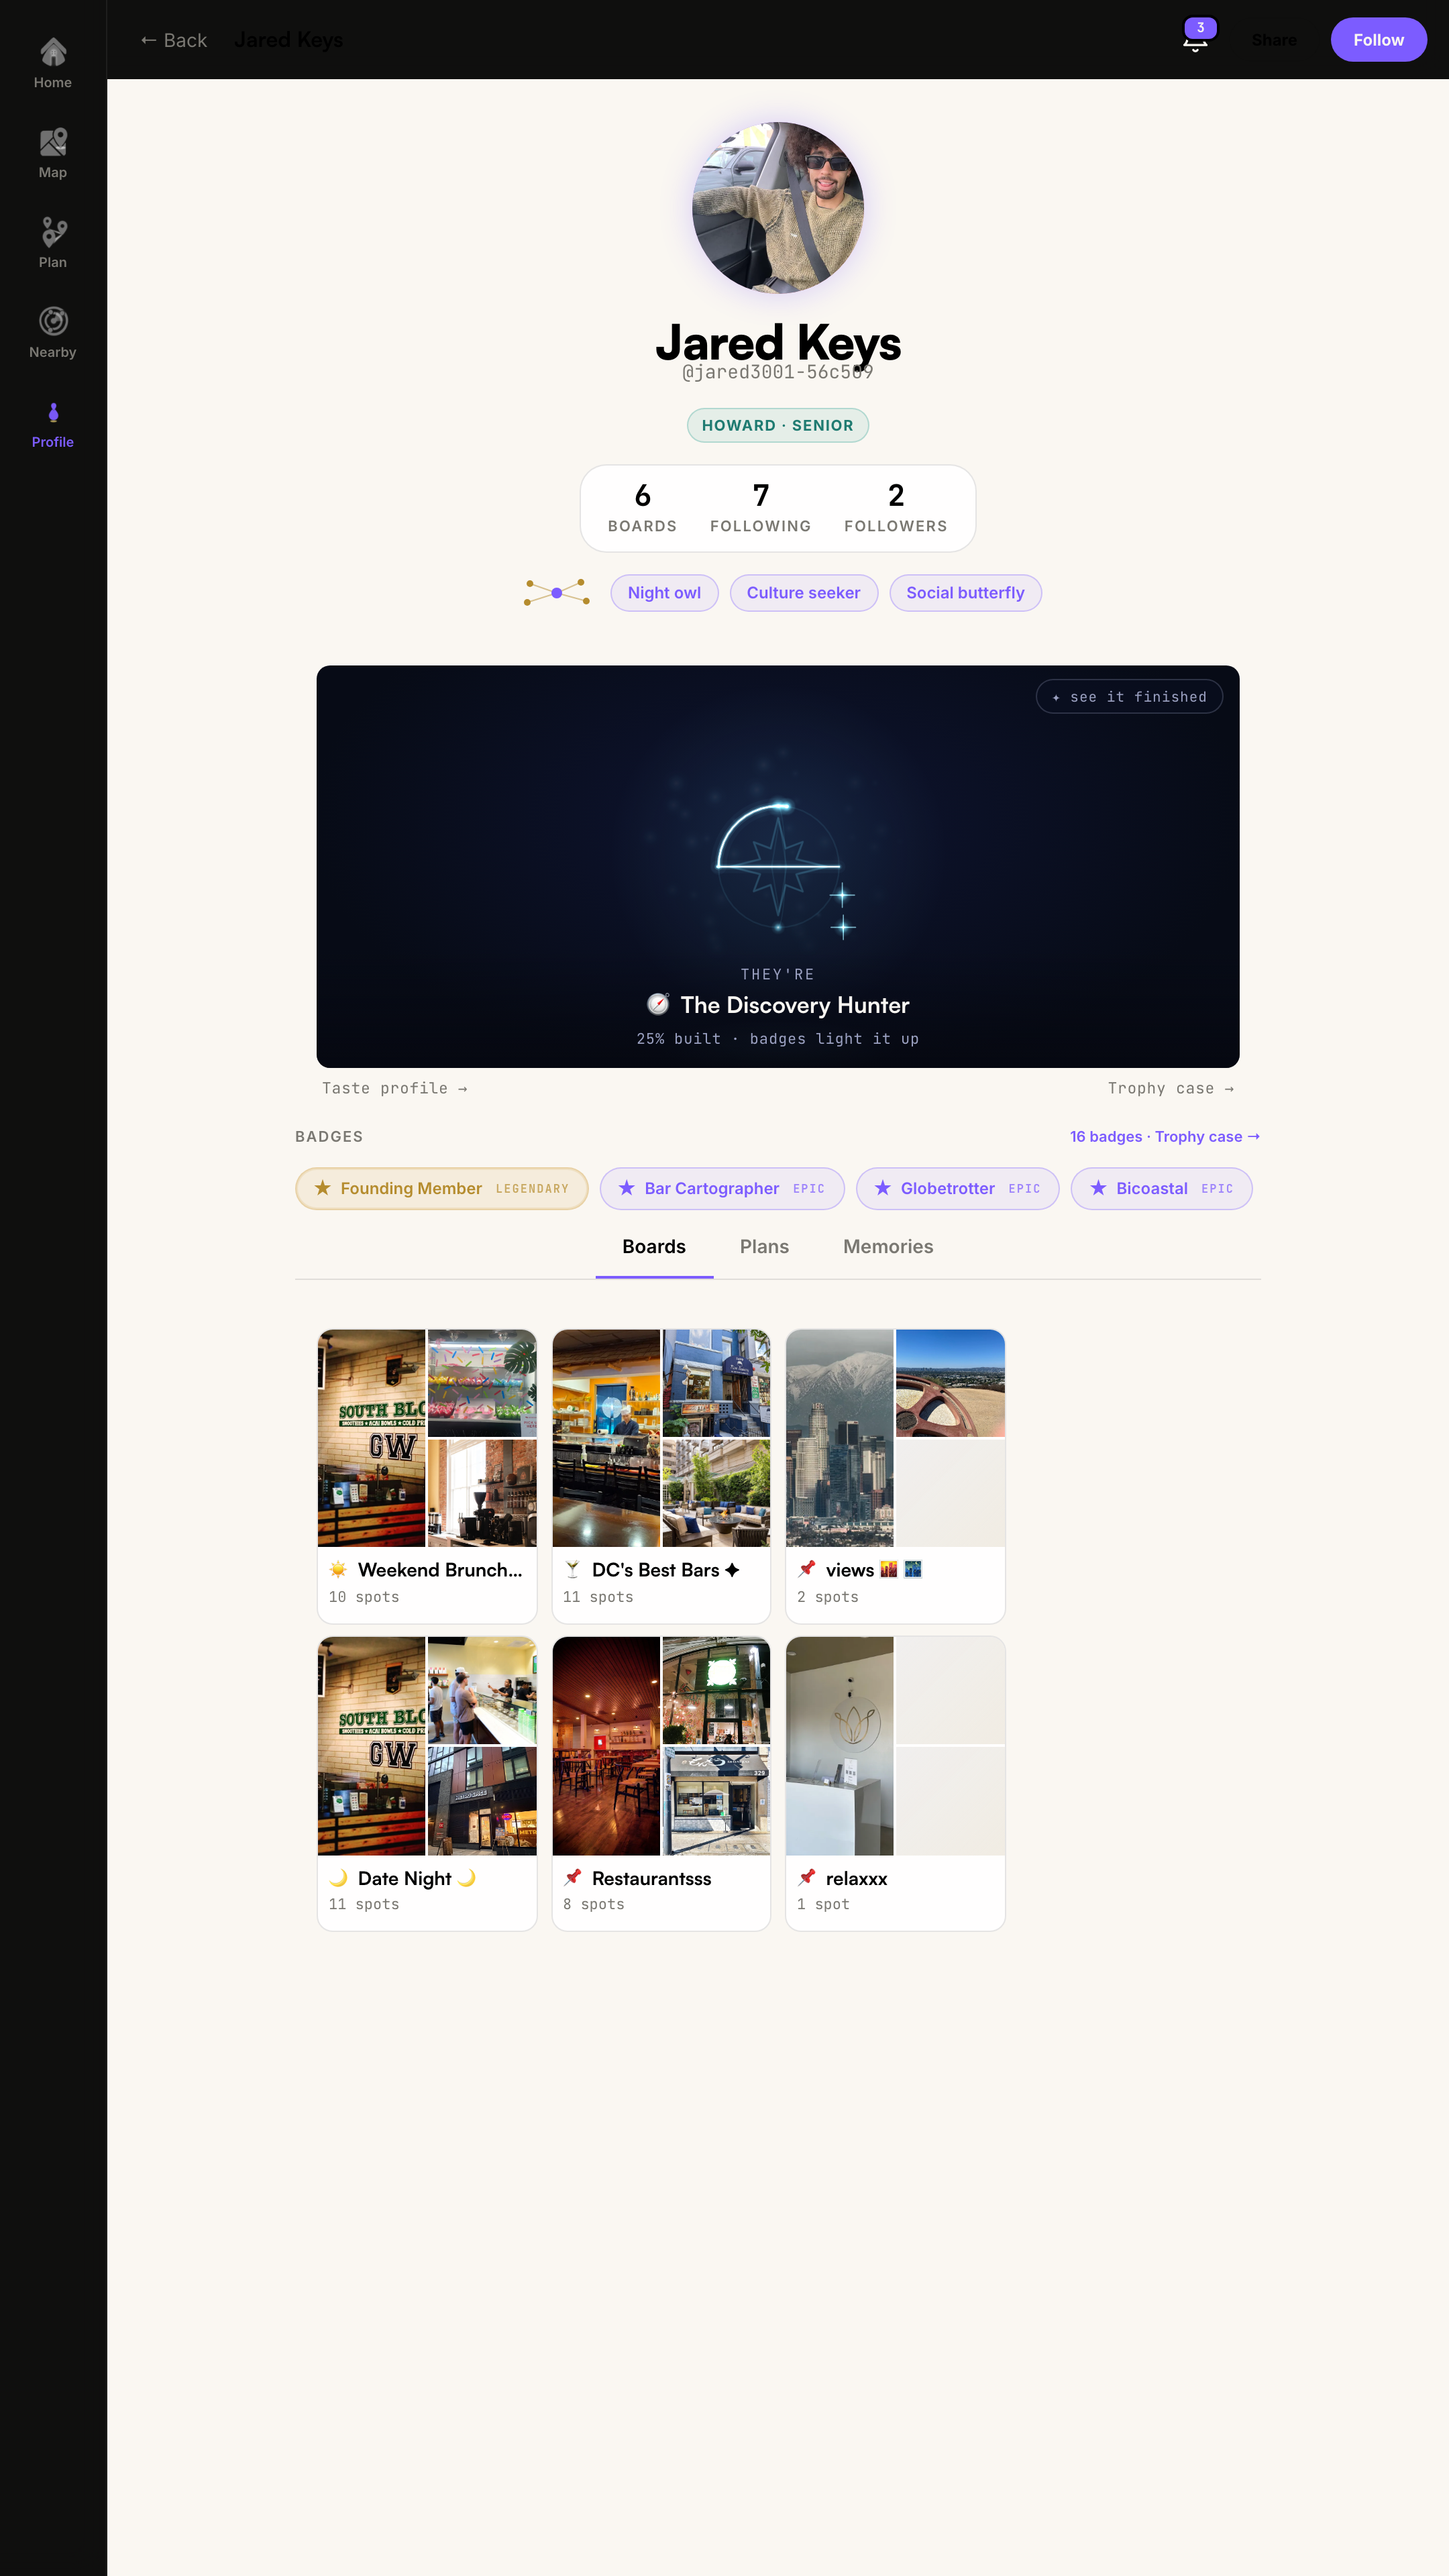Click the 11 spots text under Date Night
Image resolution: width=1449 pixels, height=2576 pixels.
pyautogui.click(x=364, y=1904)
